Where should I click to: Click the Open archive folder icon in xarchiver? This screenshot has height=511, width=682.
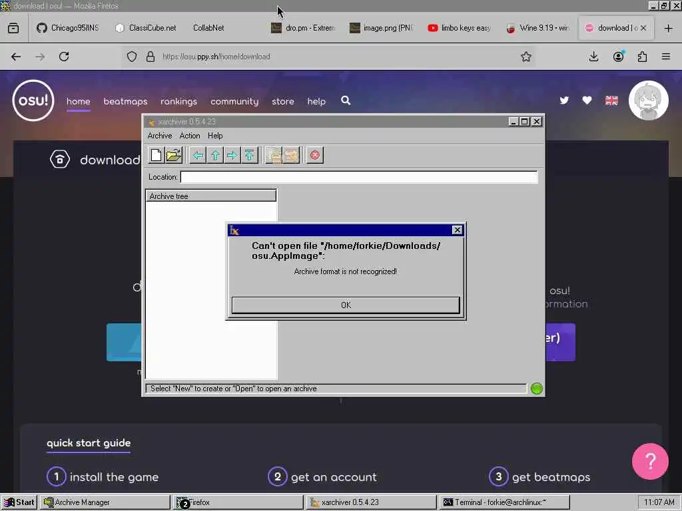point(174,155)
